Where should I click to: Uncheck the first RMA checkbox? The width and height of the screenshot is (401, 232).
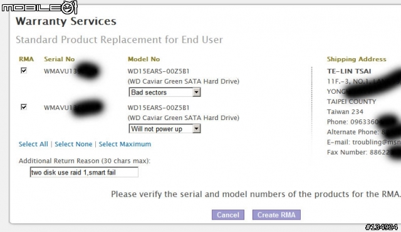(24, 71)
